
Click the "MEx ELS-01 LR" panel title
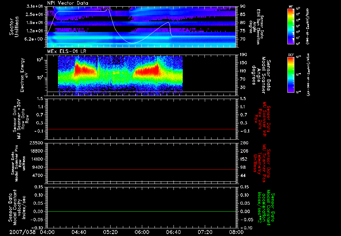[x=67, y=51]
